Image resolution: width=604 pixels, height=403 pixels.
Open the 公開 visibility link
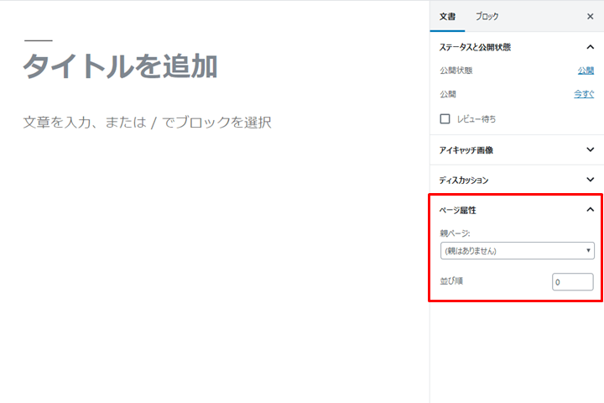coord(586,71)
